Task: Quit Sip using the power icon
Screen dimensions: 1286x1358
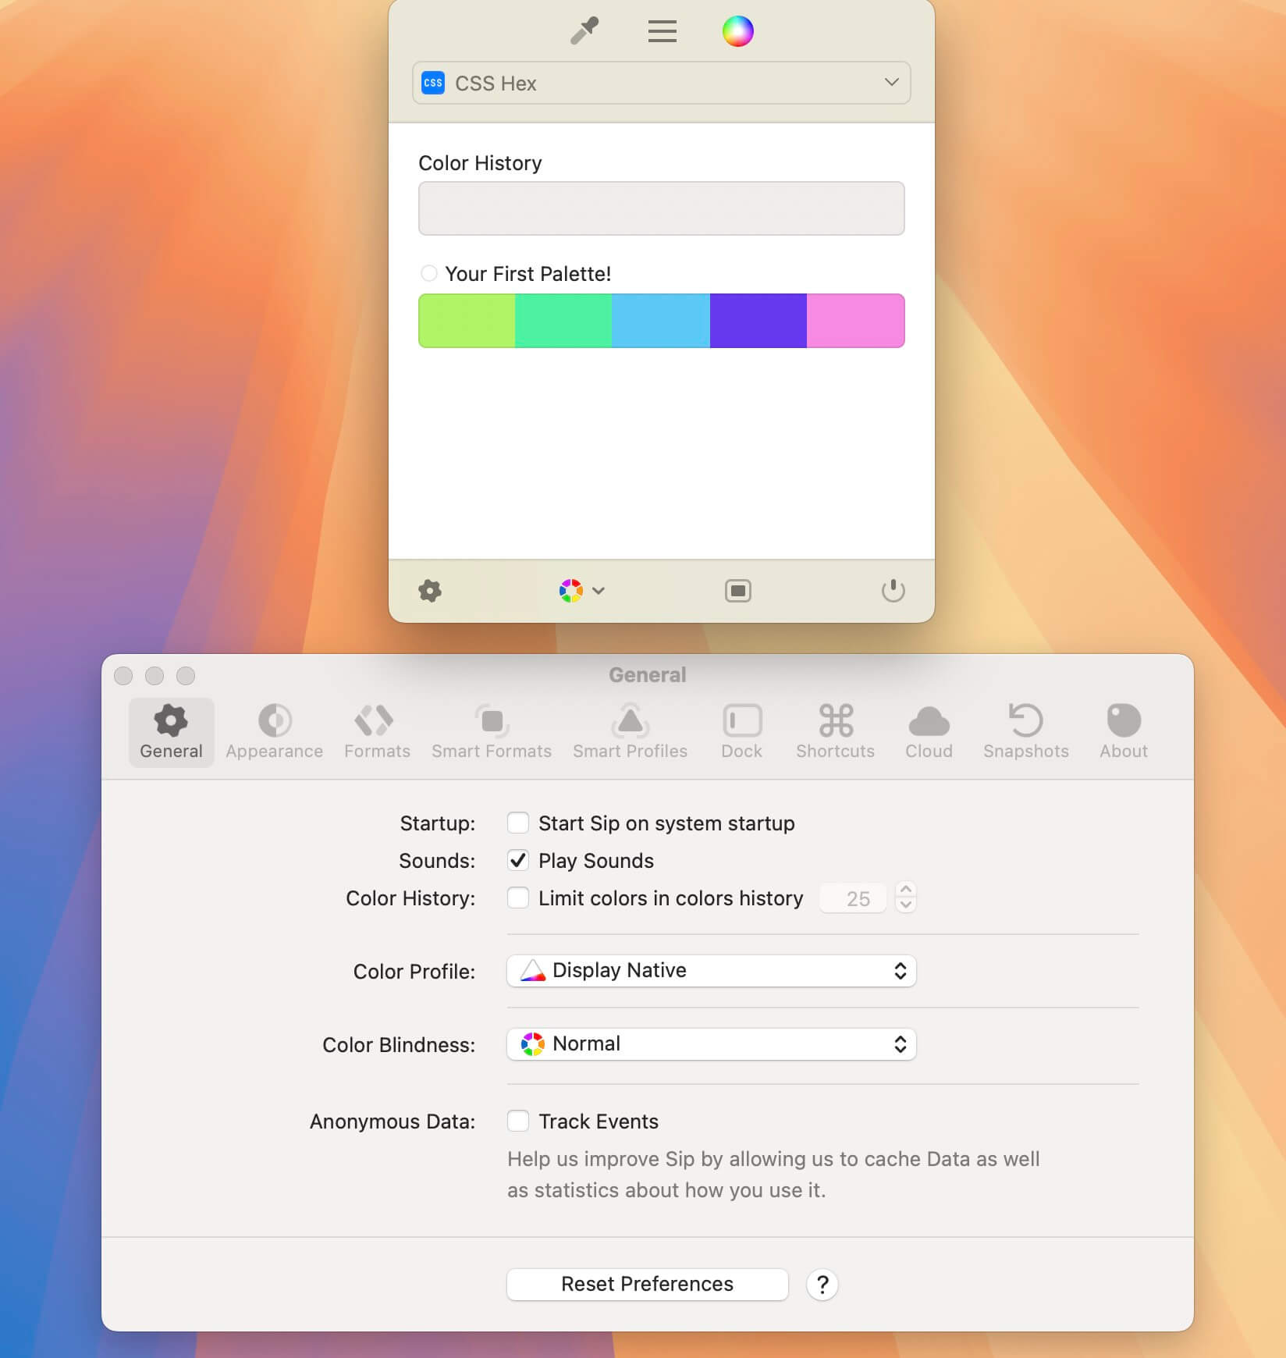Action: pos(893,591)
